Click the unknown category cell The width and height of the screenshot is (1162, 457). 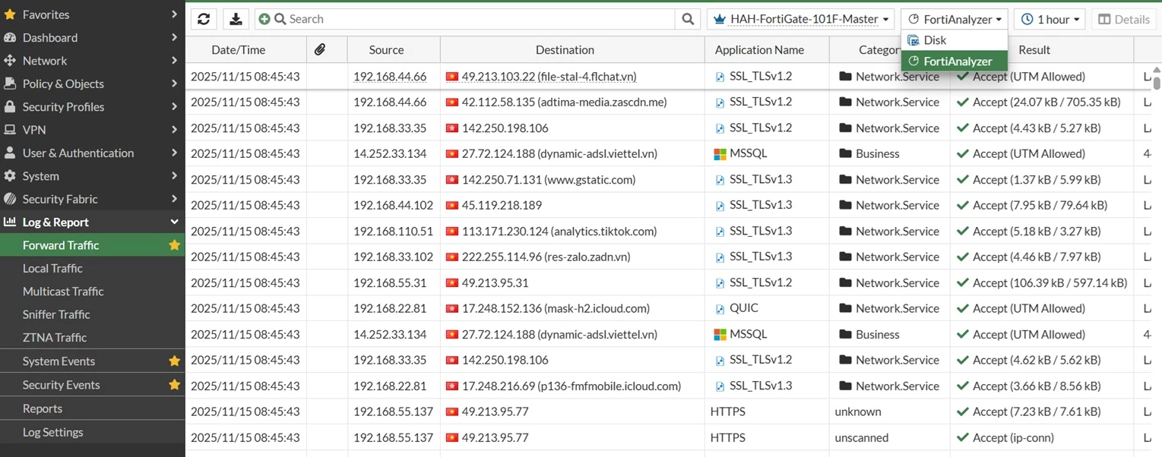coord(889,412)
